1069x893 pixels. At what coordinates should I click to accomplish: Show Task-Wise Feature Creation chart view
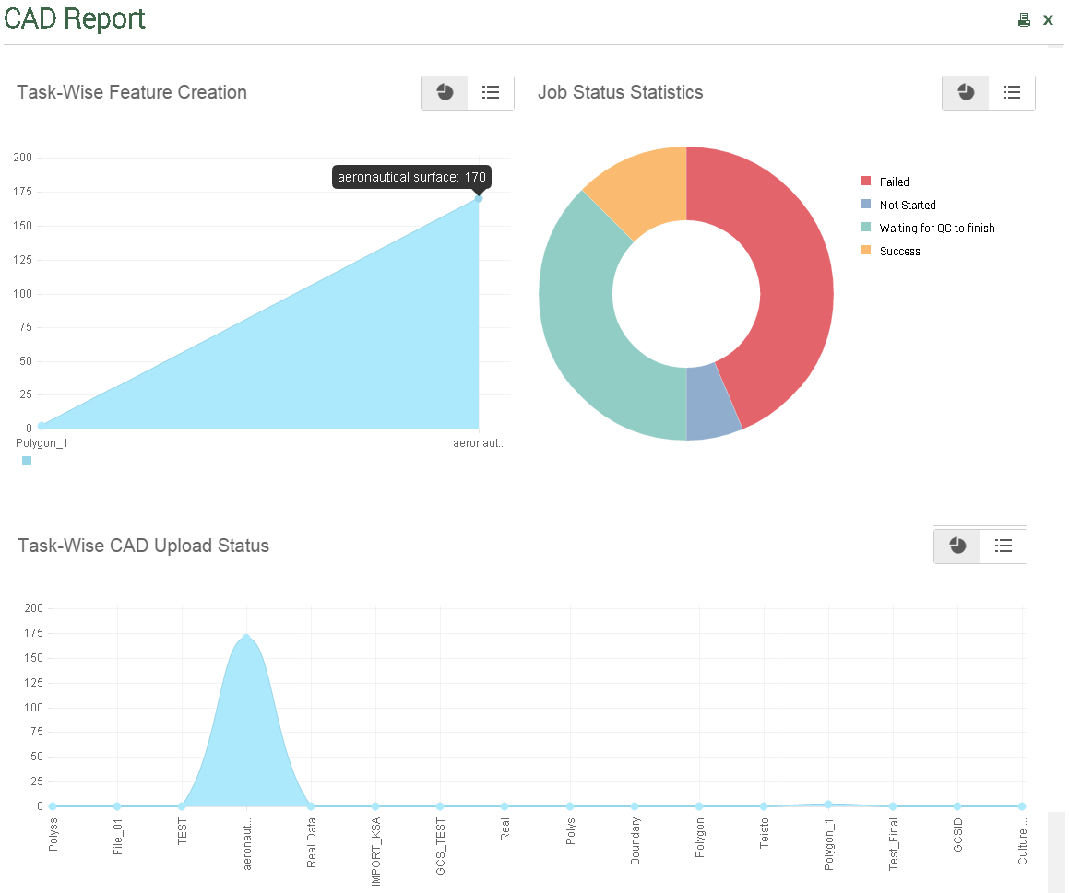coord(445,93)
